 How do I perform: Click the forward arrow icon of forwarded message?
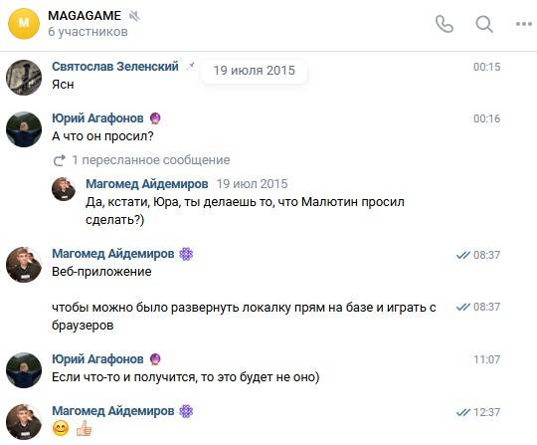click(x=60, y=160)
